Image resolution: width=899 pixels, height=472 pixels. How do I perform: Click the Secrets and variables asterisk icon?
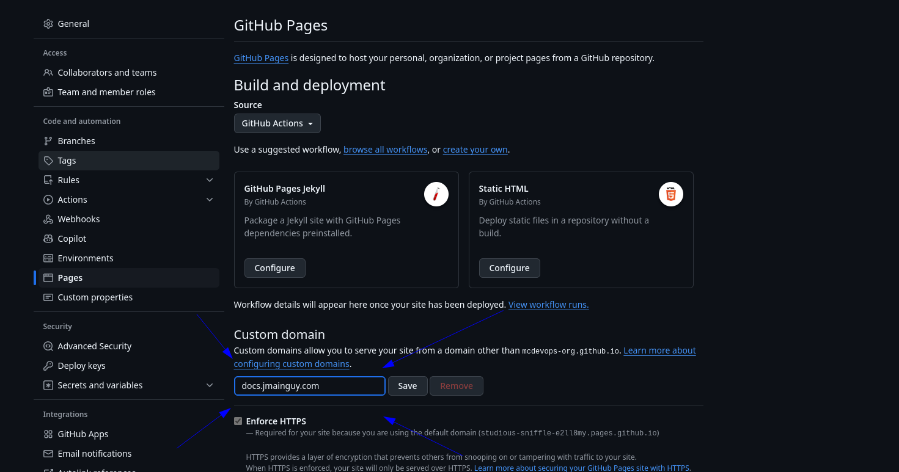(48, 385)
